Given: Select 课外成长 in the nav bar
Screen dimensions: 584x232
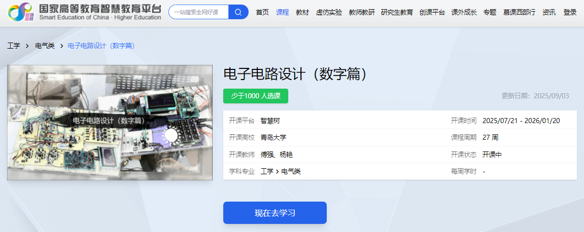Looking at the screenshot, I should (x=464, y=12).
